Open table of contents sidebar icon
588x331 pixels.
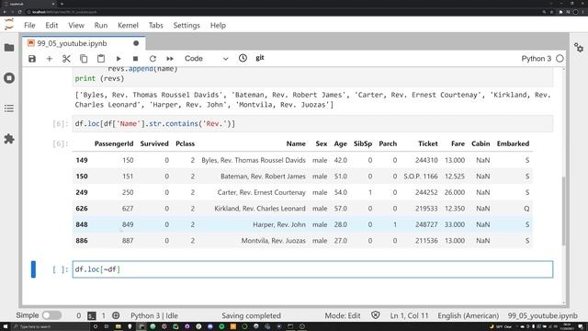(9, 108)
